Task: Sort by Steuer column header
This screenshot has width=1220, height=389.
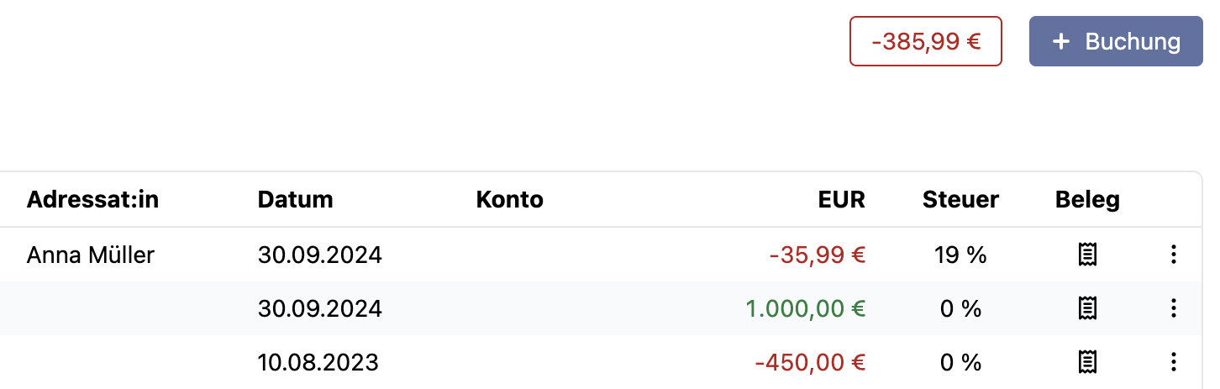Action: tap(960, 200)
